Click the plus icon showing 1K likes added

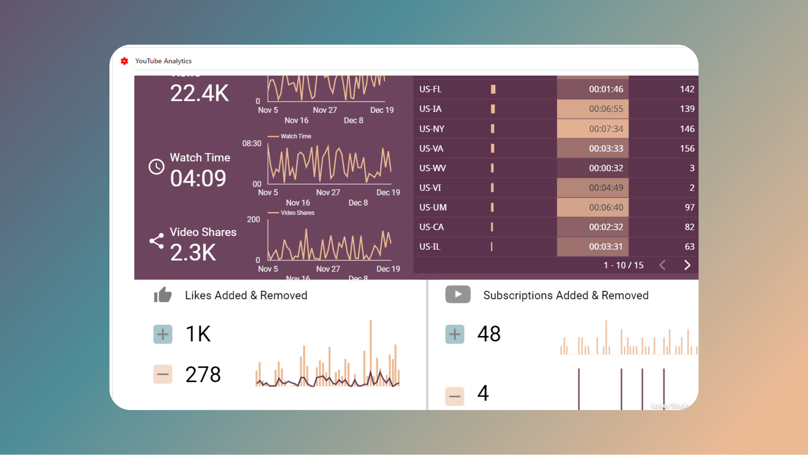(x=162, y=334)
